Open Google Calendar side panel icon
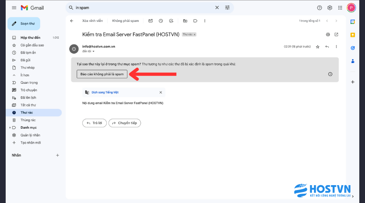This screenshot has width=365, height=203. tap(353, 22)
